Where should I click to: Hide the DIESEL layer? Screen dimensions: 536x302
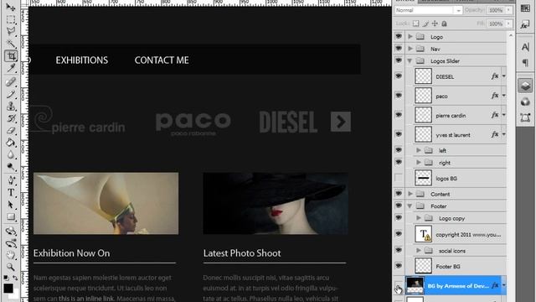399,76
